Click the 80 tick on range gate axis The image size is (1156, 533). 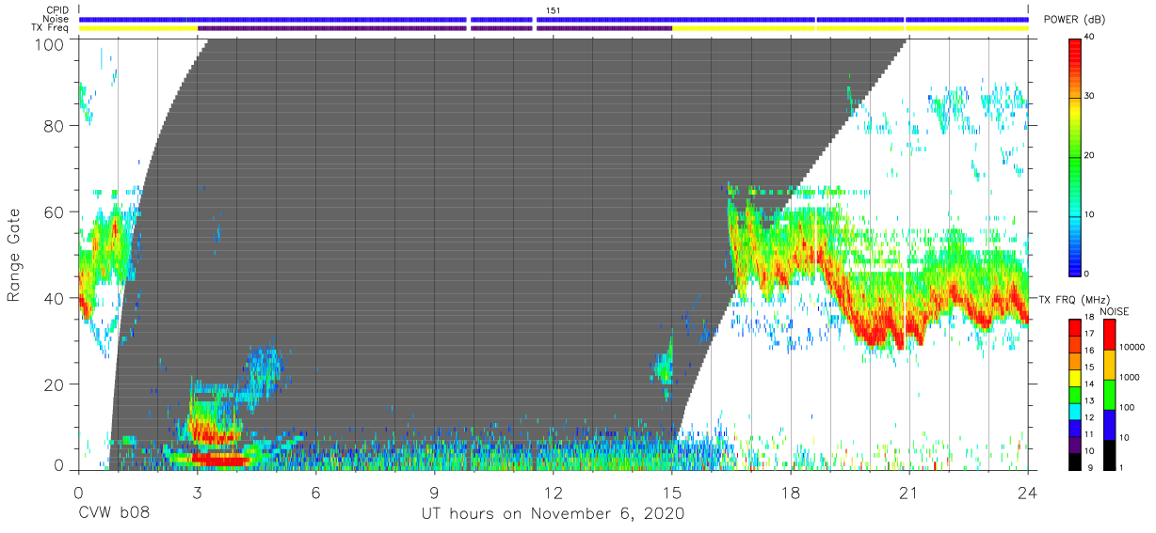56,125
